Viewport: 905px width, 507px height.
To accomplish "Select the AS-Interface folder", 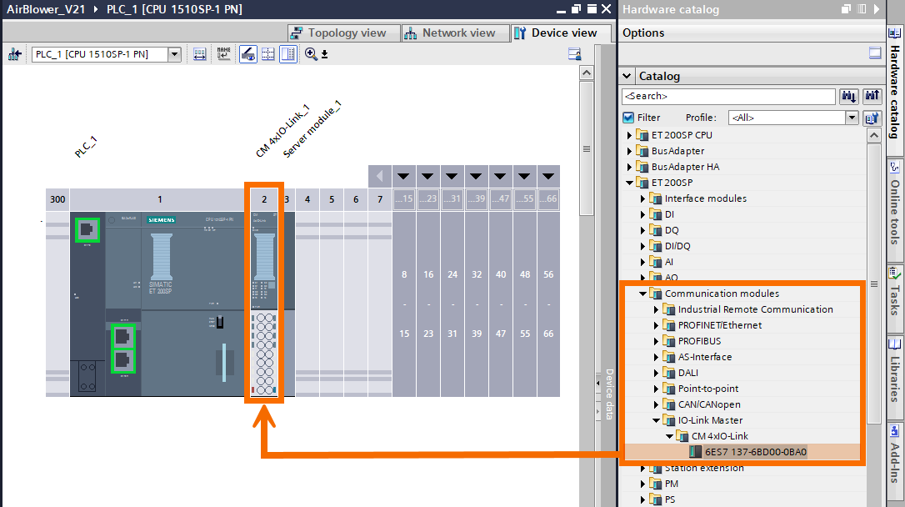I will point(704,358).
